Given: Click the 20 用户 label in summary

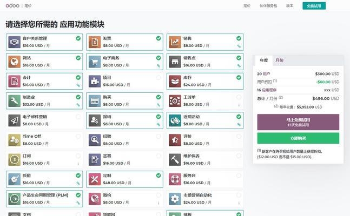Looking at the screenshot, I should [x=263, y=74].
